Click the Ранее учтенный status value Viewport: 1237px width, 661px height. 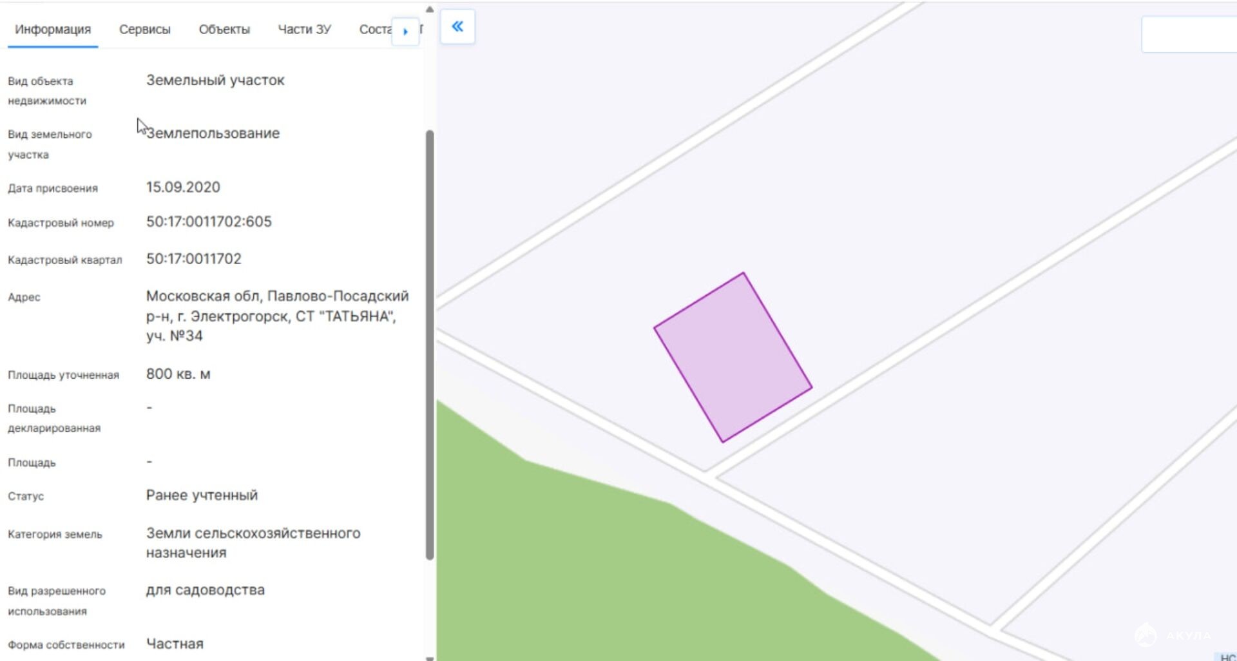pyautogui.click(x=202, y=495)
